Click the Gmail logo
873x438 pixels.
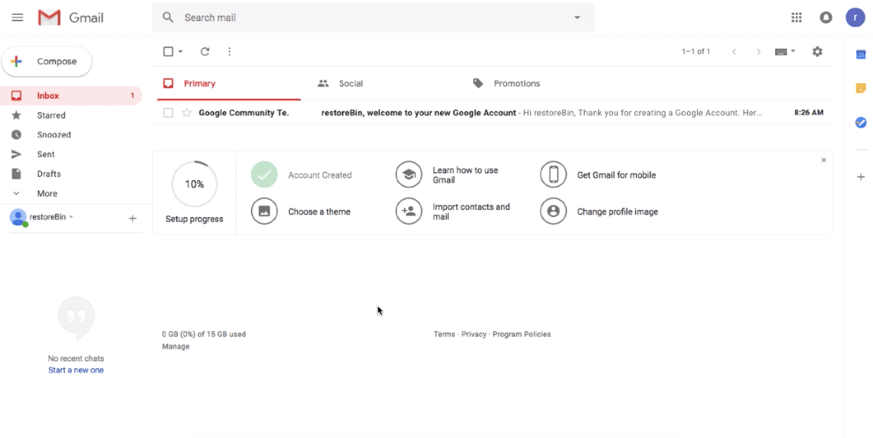[x=71, y=17]
